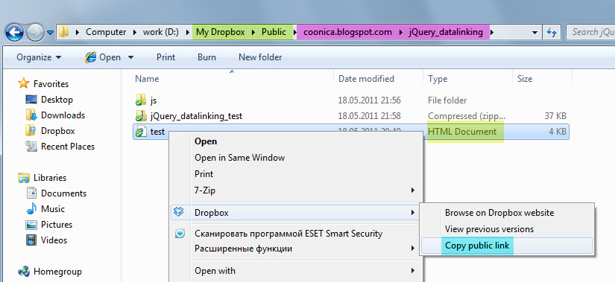Select Favorites star icon in sidebar
Viewport: 615px width, 282px height.
point(24,83)
